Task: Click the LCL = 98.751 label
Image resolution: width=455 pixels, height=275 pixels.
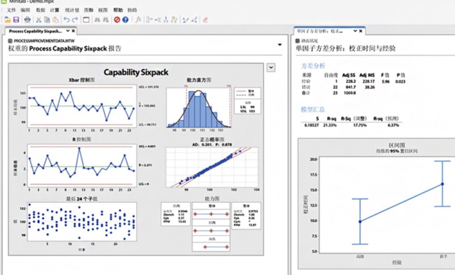Action: [148, 124]
